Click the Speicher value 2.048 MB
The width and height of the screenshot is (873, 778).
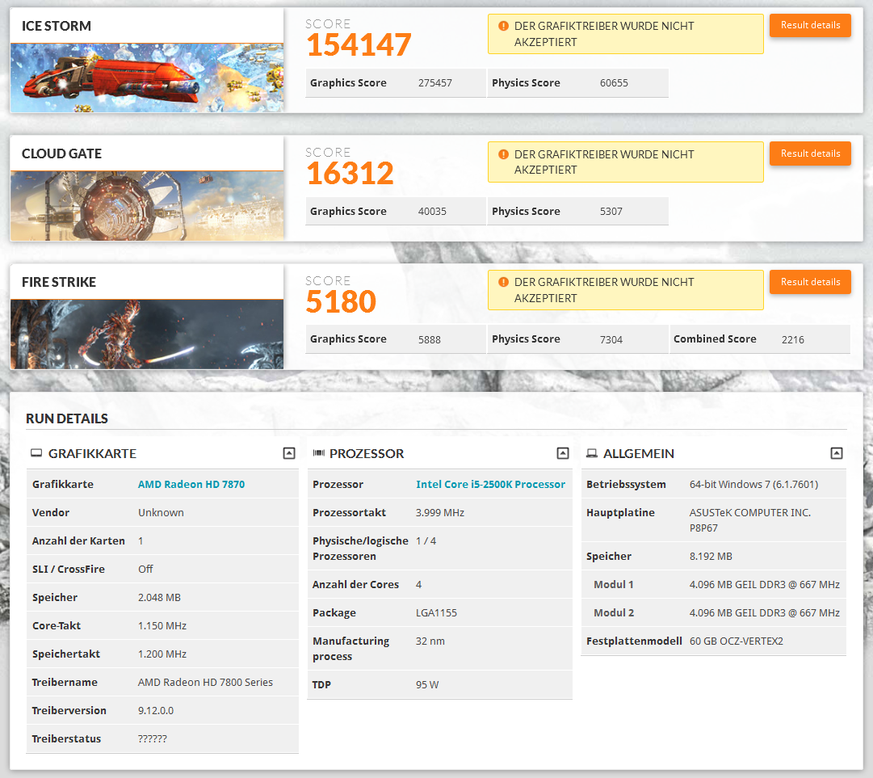pyautogui.click(x=159, y=598)
